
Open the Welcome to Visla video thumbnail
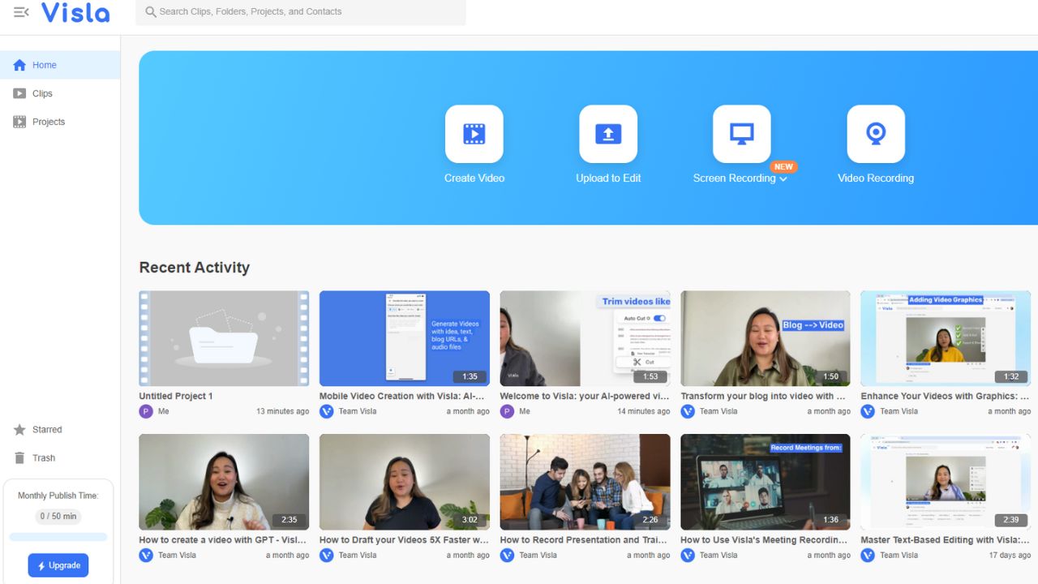(x=585, y=338)
